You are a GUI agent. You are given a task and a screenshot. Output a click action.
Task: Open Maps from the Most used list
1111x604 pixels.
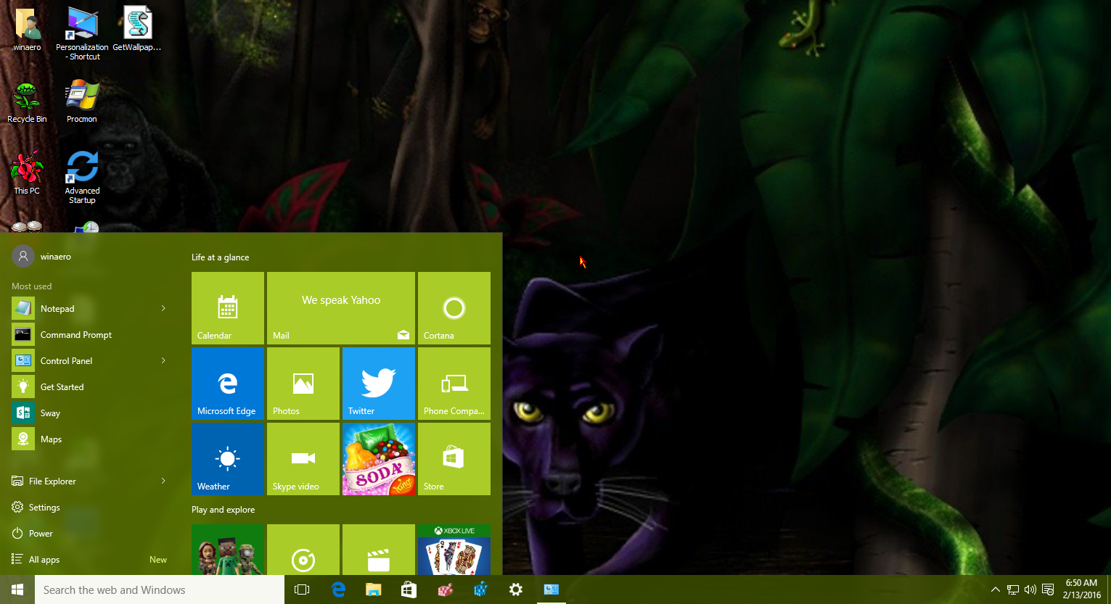click(x=89, y=439)
